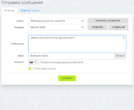
Task: Open the Канал dropdown selector
Action: [57, 21]
